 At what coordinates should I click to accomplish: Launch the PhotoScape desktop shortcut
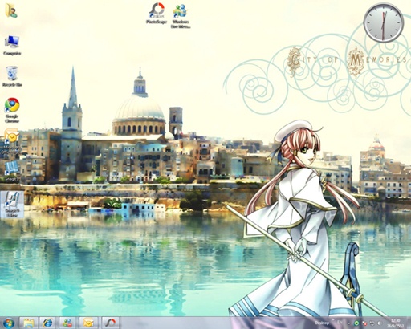click(157, 14)
